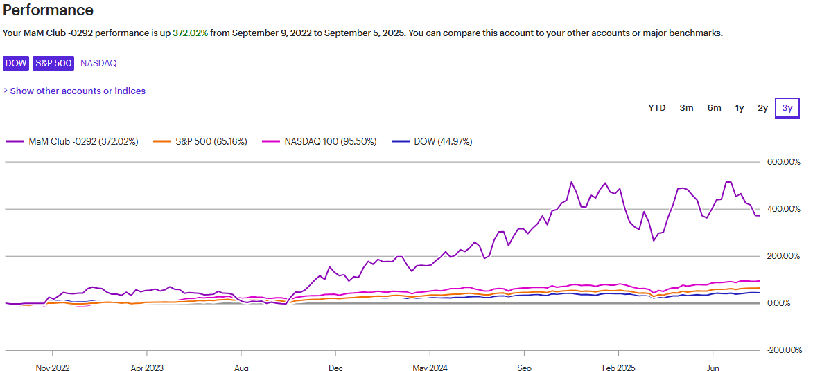
Task: Click purple MaM Club legend line swatch
Action: tap(15, 141)
